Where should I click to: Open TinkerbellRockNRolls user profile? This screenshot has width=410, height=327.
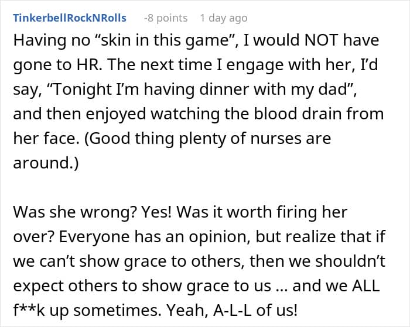click(70, 18)
